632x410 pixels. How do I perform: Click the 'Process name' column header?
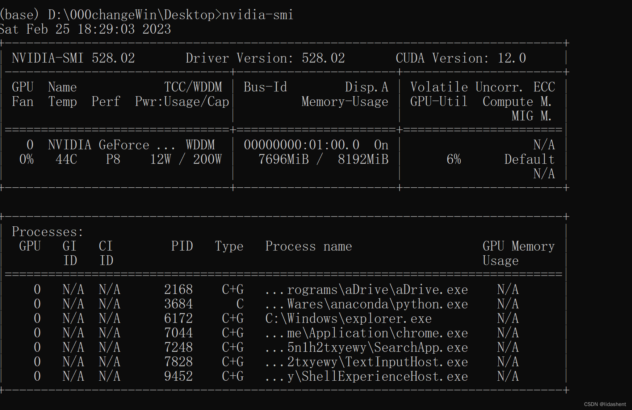point(309,246)
